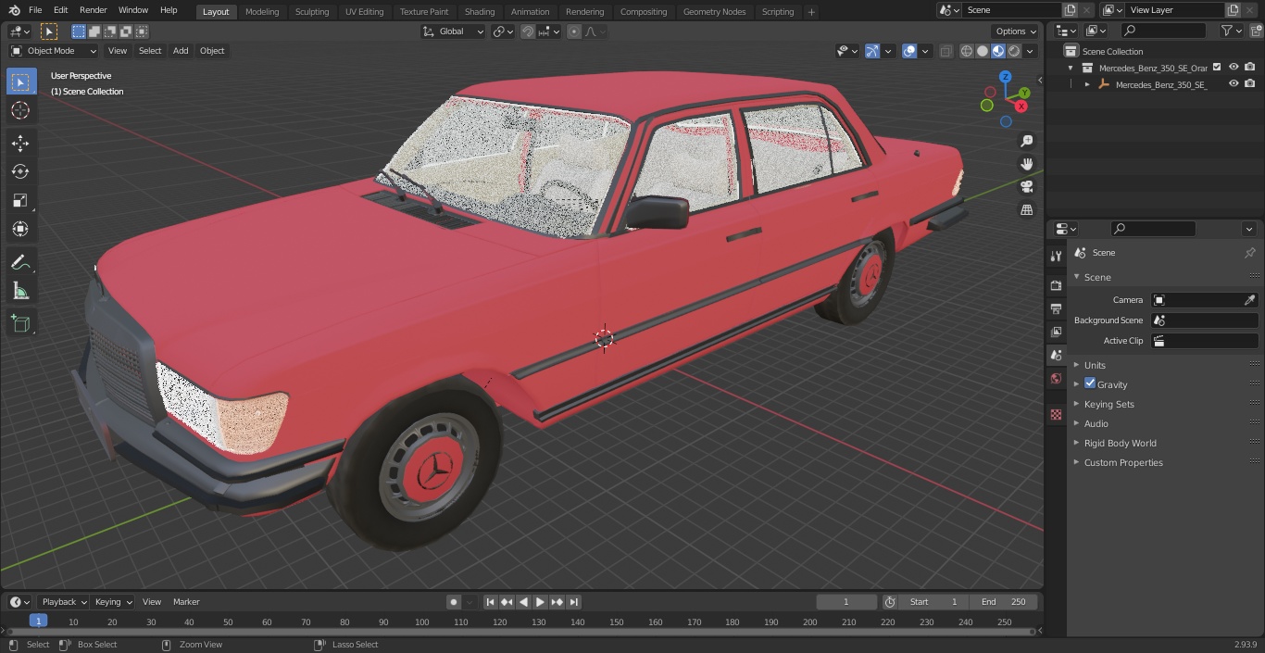This screenshot has height=653, width=1265.
Task: Toggle snapping magnet icon
Action: coord(528,31)
